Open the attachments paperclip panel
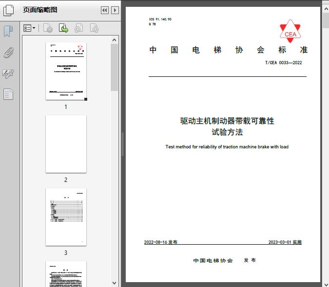Viewport: 329px width, 287px height. tap(8, 53)
